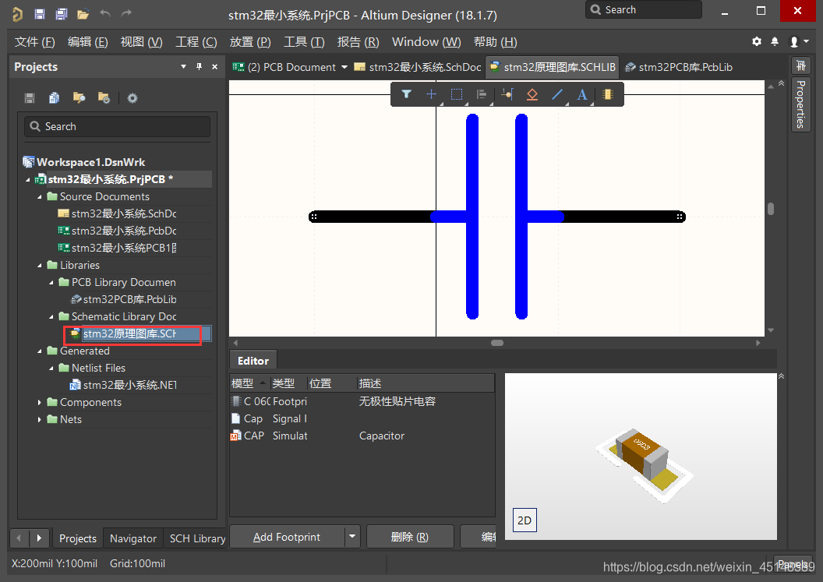The image size is (823, 582).
Task: Click the editor horizontal scrollbar thumb
Action: click(x=496, y=343)
